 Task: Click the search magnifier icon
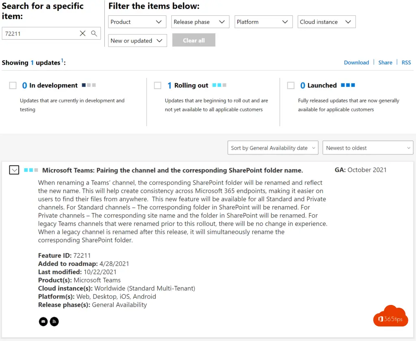click(94, 33)
